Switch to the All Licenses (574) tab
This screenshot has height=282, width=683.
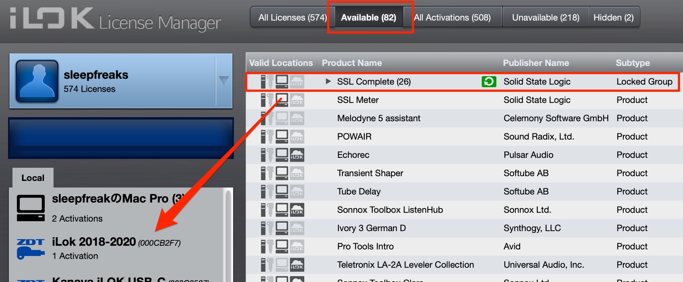point(292,17)
